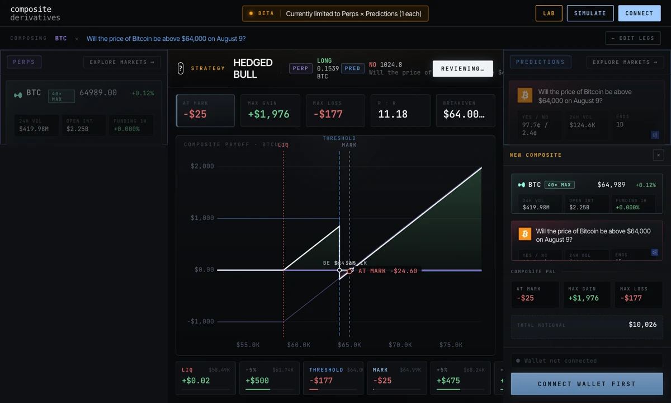
Task: Click the NO 1024.8 prediction leg text
Action: (385, 65)
